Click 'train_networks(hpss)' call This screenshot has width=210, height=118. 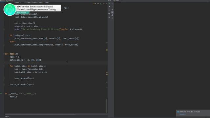(x=22, y=85)
